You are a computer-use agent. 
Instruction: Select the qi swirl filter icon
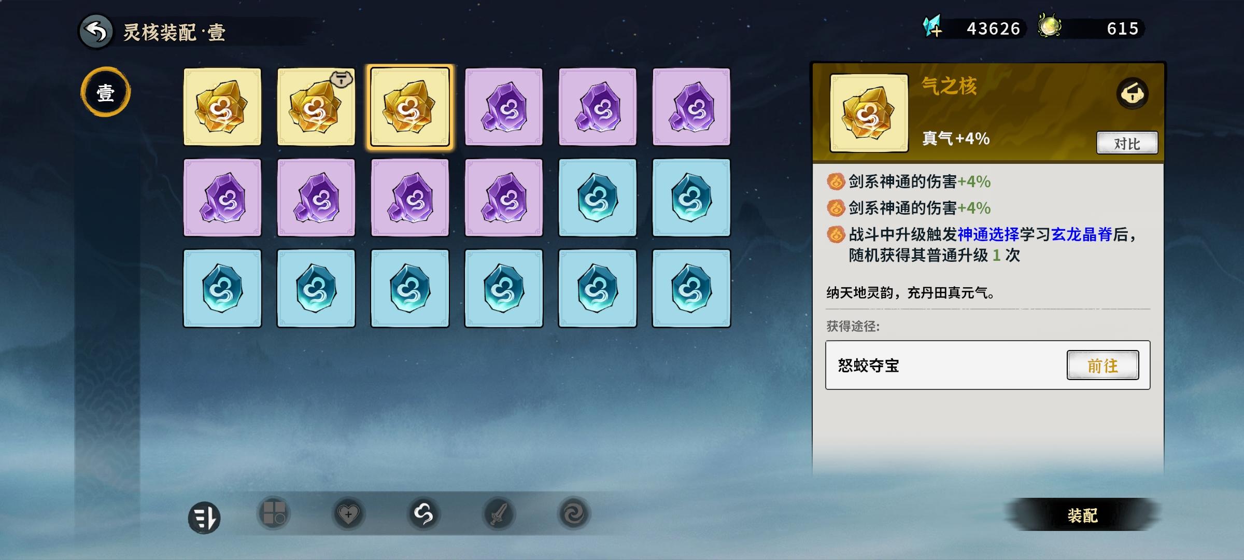pyautogui.click(x=423, y=514)
